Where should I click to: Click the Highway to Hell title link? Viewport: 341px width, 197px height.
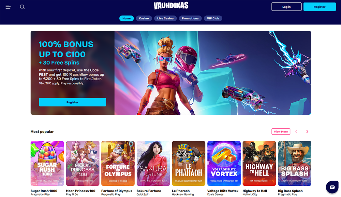255,191
